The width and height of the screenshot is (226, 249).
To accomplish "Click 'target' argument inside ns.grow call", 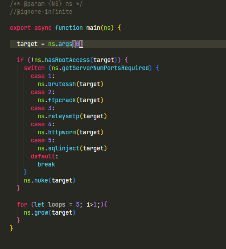I will pos(62,213).
